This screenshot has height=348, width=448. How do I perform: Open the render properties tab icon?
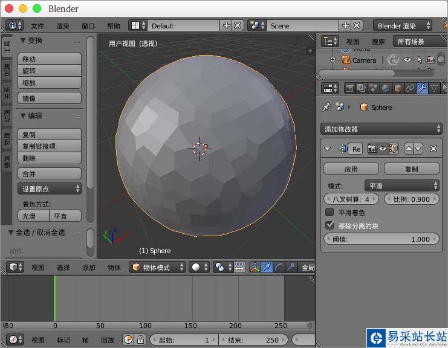pyautogui.click(x=349, y=88)
